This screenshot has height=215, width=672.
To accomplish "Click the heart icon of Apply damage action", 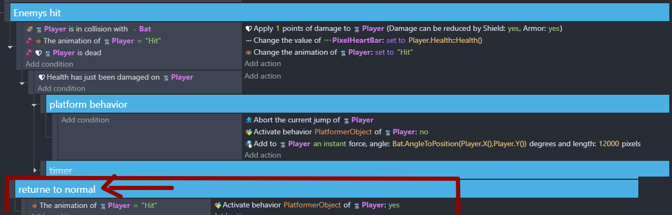I will coord(249,28).
